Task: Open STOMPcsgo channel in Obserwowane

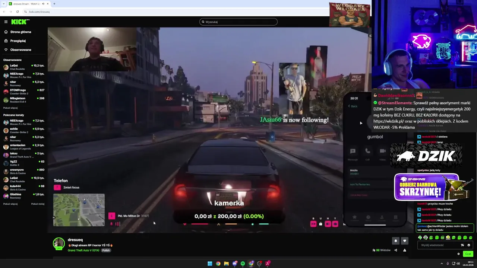Action: coord(23,91)
